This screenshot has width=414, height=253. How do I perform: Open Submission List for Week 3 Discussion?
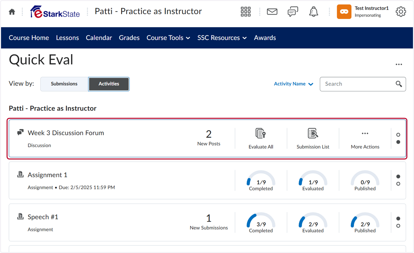[x=313, y=139]
